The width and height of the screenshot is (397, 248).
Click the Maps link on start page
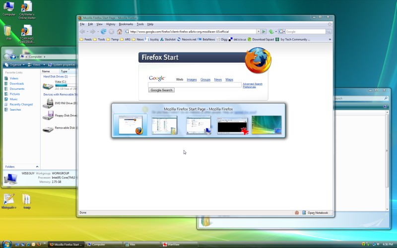click(229, 79)
